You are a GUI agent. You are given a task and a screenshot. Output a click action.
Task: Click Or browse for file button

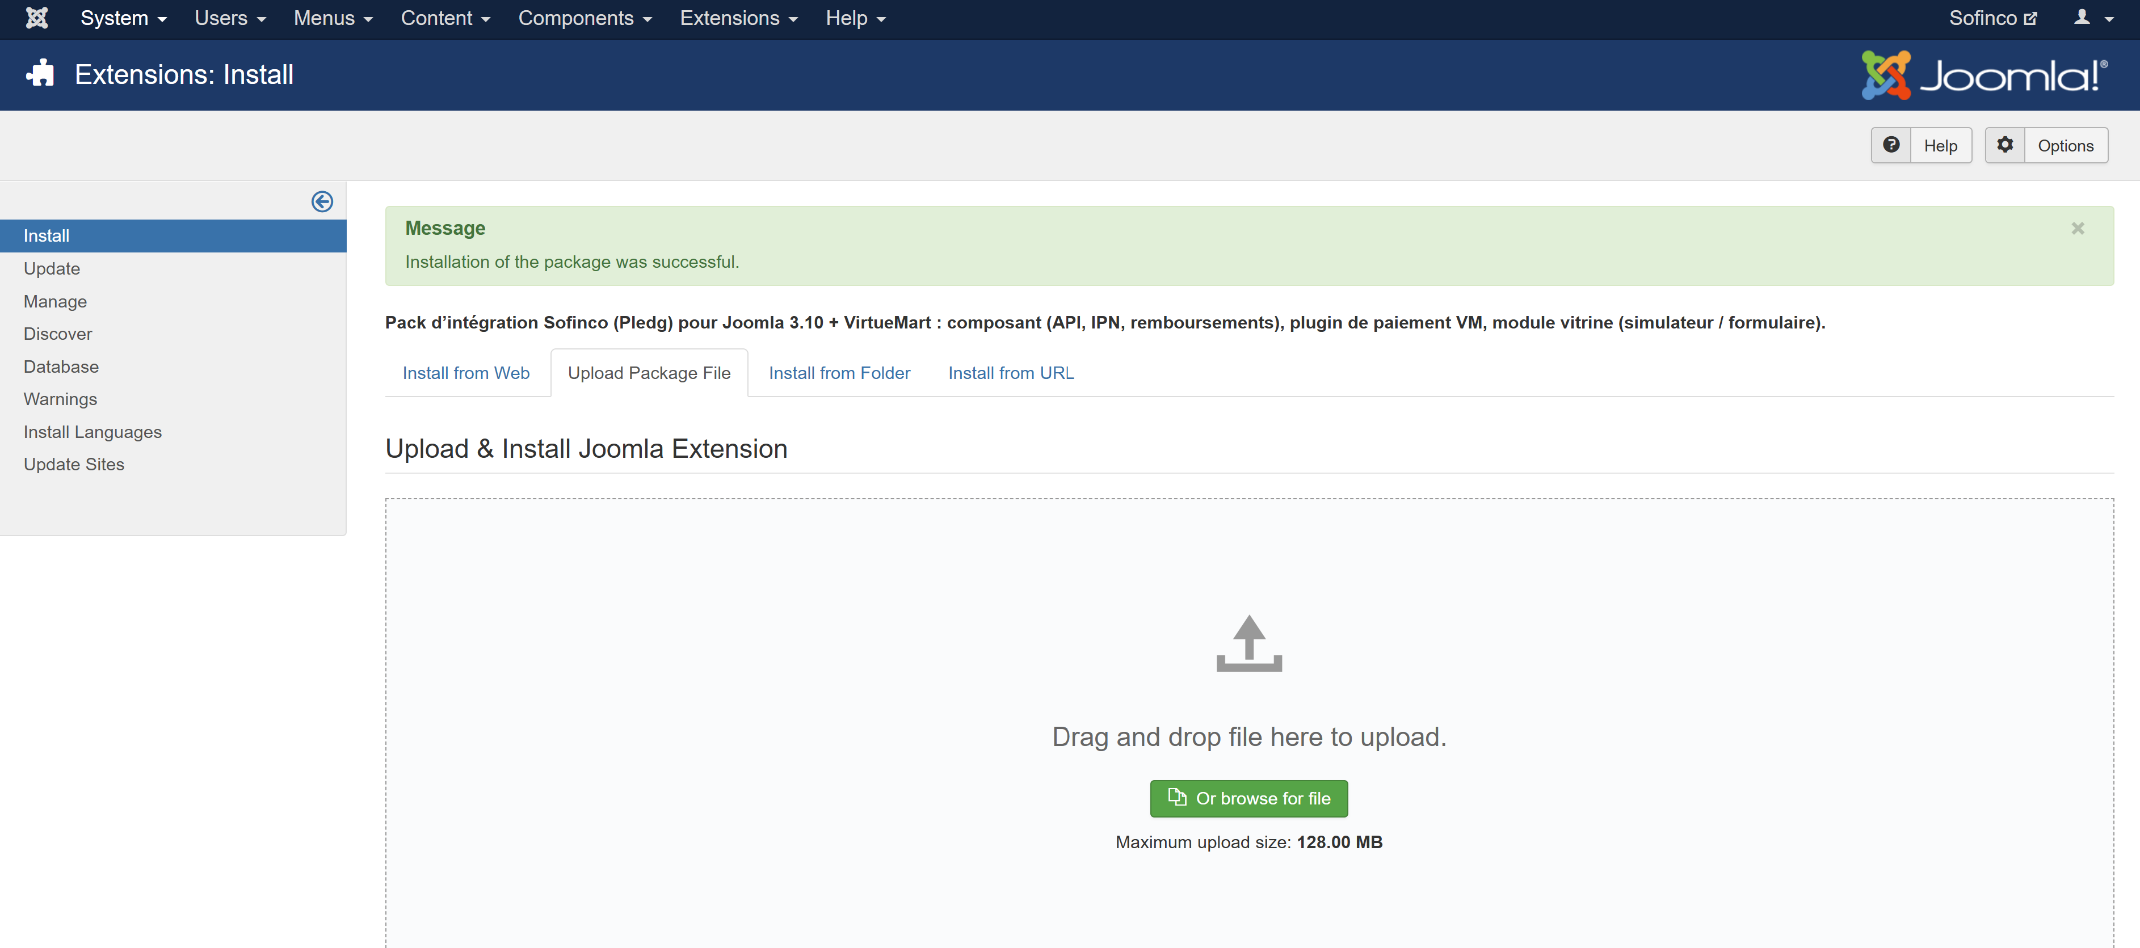coord(1248,798)
